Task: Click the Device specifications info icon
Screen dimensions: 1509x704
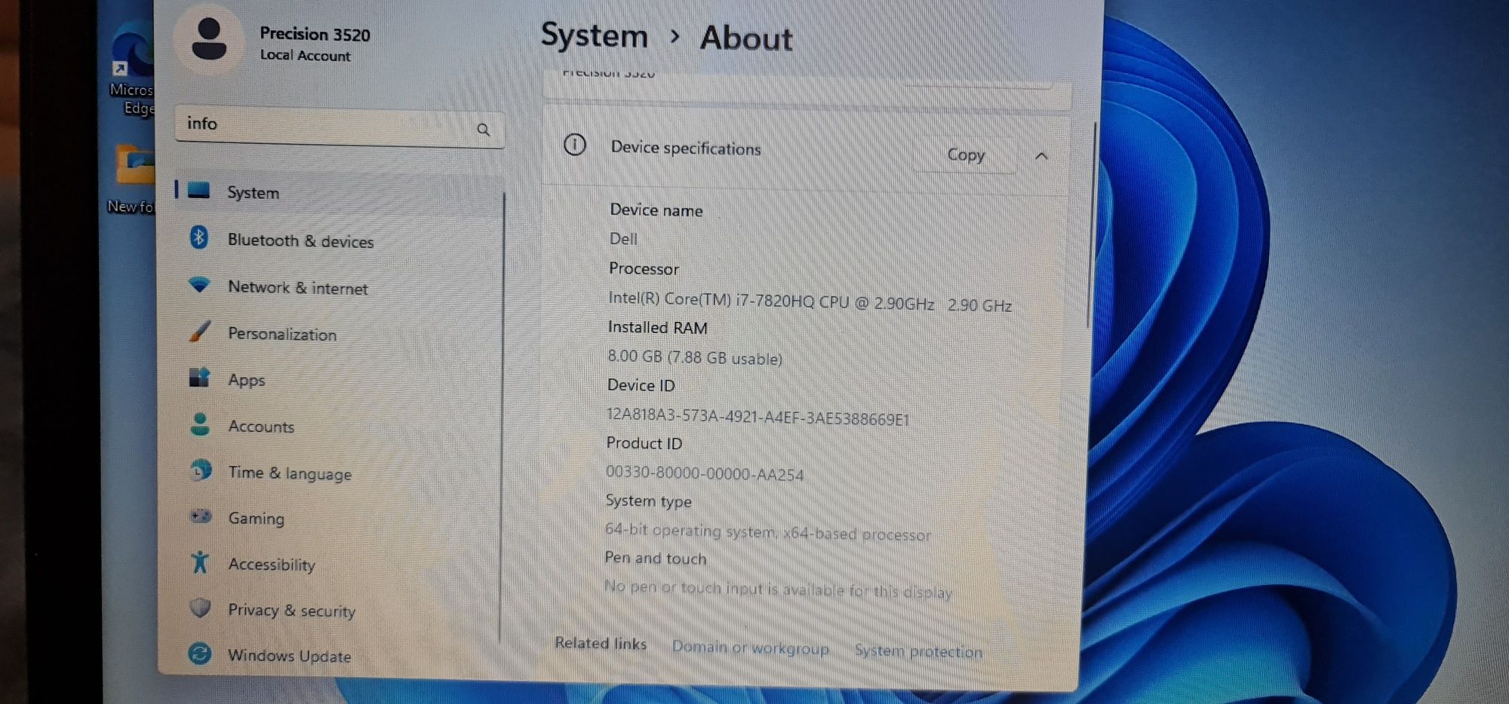Action: 575,144
